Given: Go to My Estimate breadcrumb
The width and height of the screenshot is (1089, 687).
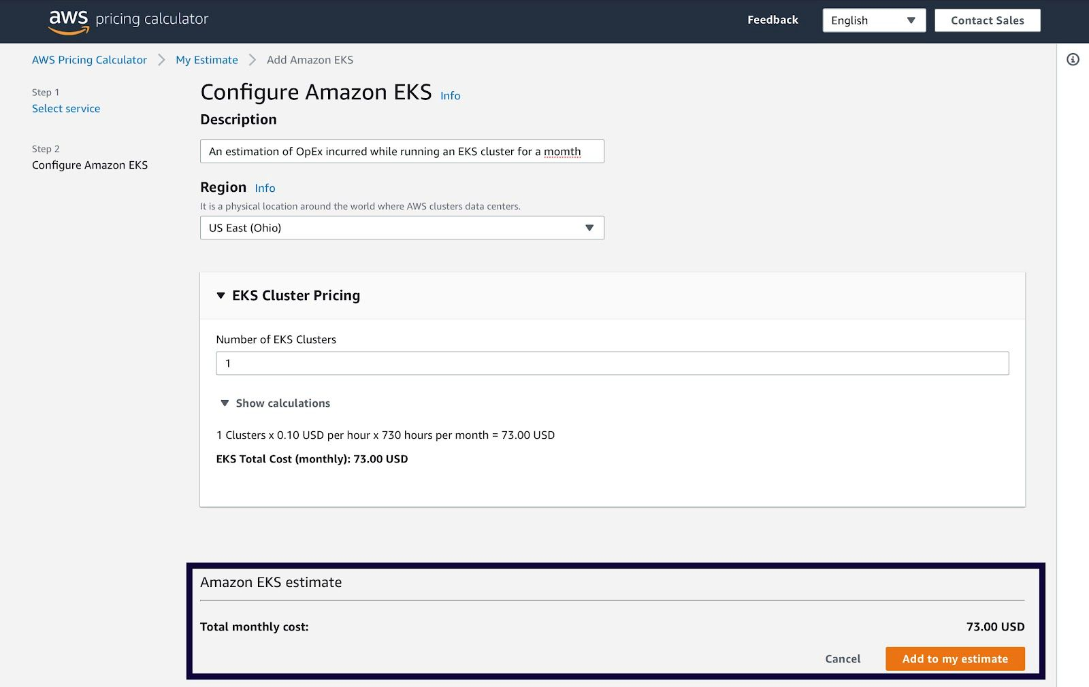Looking at the screenshot, I should click(x=207, y=60).
